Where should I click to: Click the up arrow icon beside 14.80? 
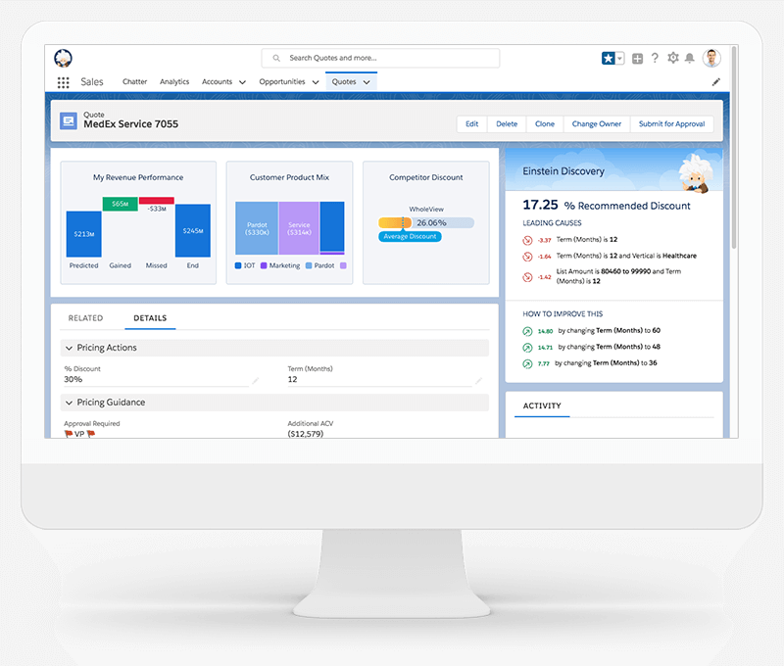click(x=527, y=331)
